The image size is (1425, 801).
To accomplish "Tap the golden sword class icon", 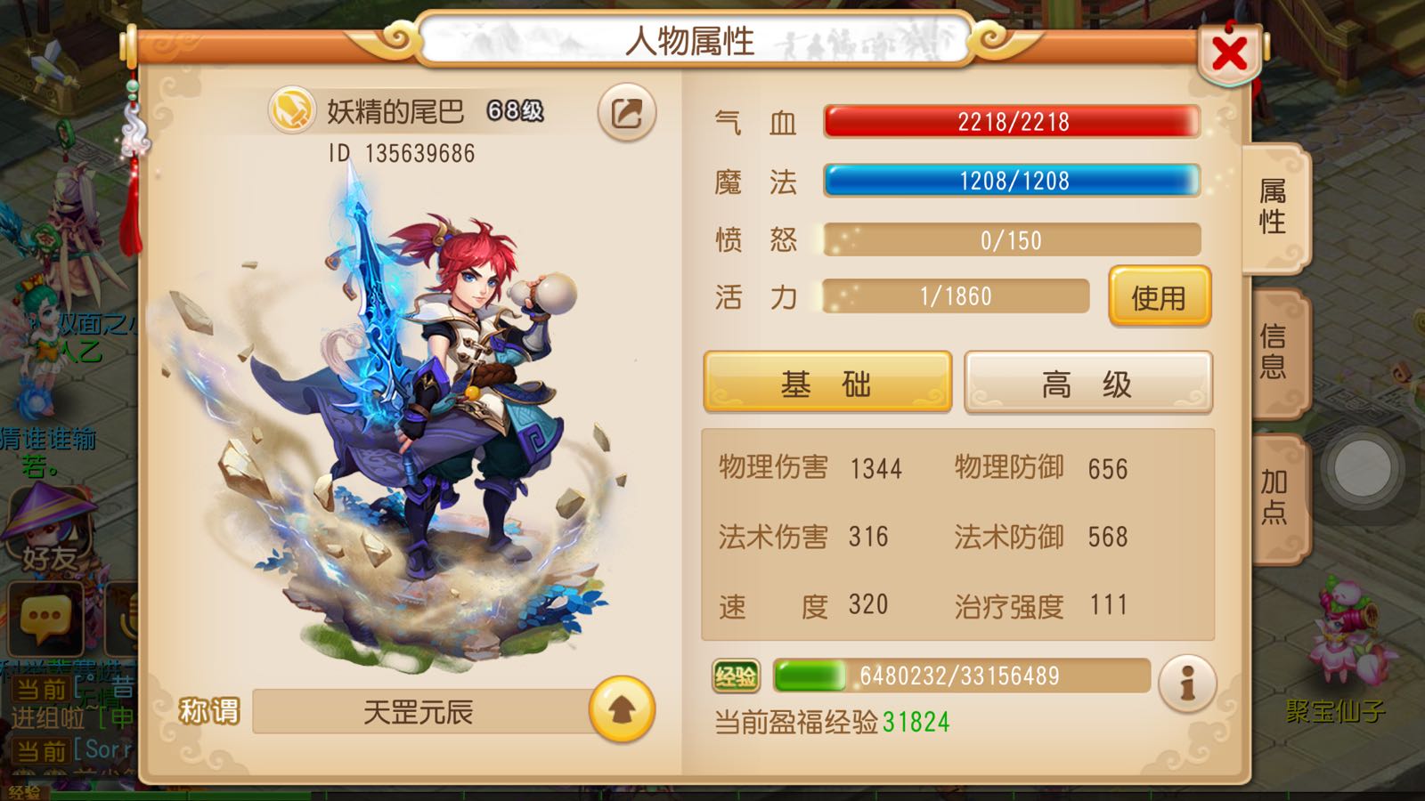I will [292, 110].
